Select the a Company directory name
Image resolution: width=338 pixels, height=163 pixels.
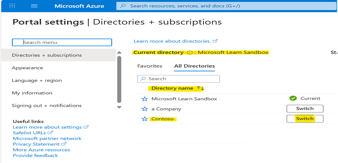[x=166, y=109]
